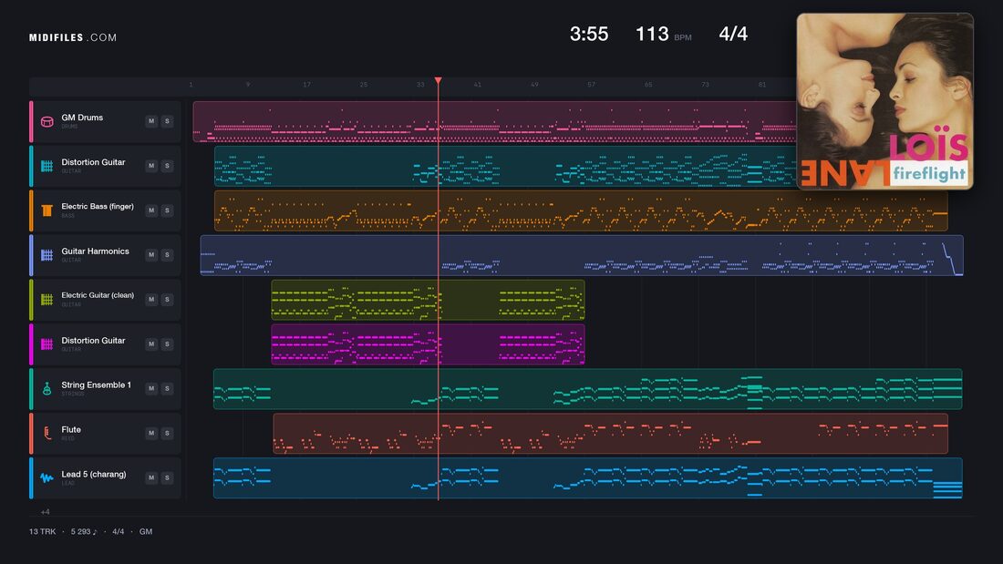This screenshot has width=1003, height=564.
Task: Solo the String Ensemble 1 track
Action: (167, 388)
